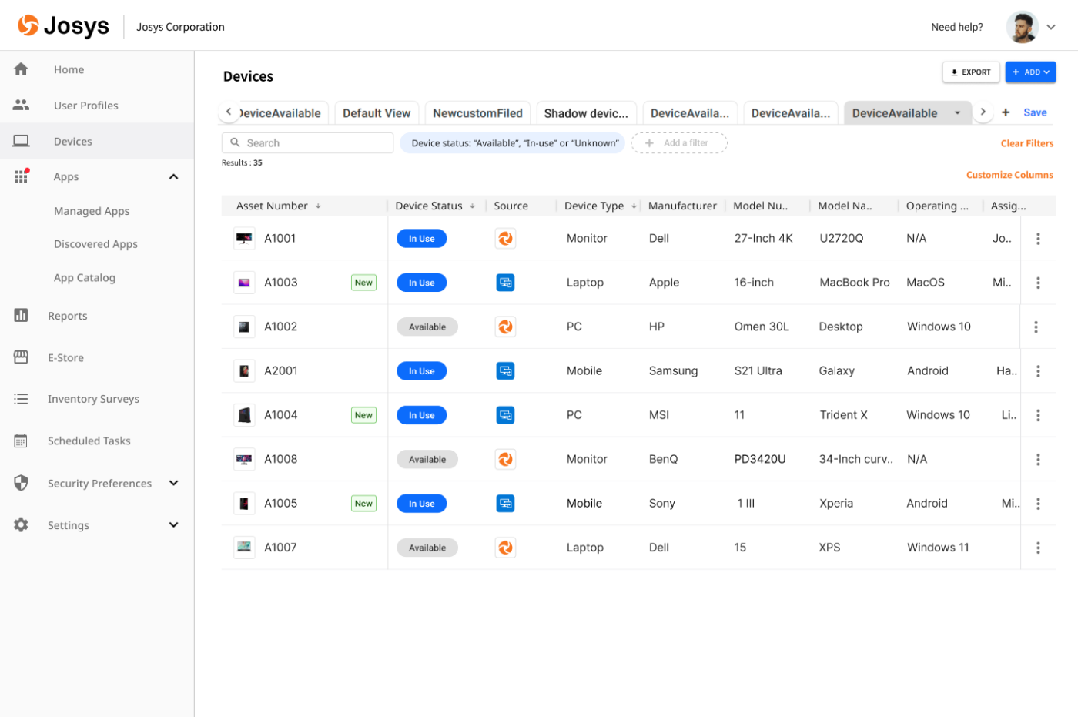This screenshot has height=717, width=1078.
Task: Click the Samsung manufacturer cell
Action: point(673,371)
